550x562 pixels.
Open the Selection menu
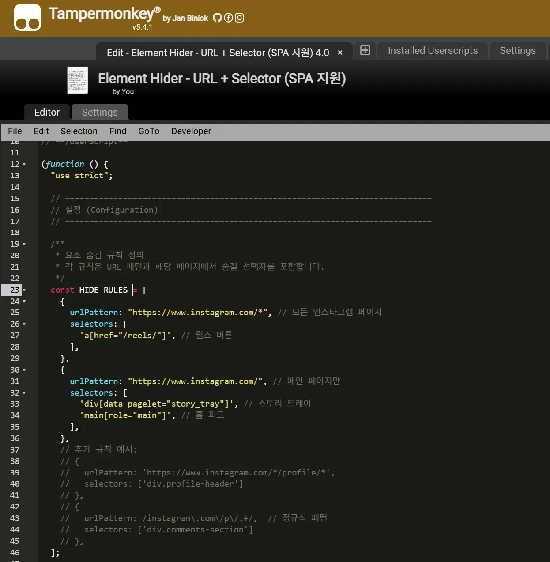pos(79,131)
